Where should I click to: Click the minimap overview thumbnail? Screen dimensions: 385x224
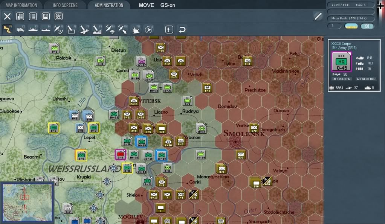coord(27,202)
